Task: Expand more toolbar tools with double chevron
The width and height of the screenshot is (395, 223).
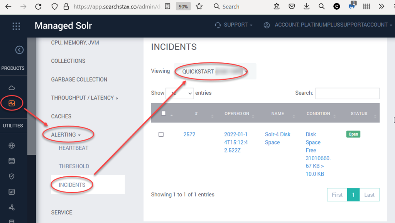Action: 381,7
